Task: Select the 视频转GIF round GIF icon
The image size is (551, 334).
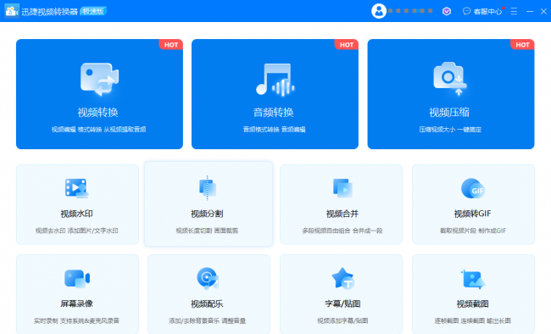Action: [473, 188]
